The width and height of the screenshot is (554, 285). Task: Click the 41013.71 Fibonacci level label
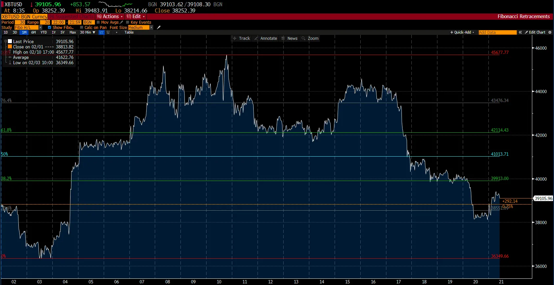[x=500, y=154]
